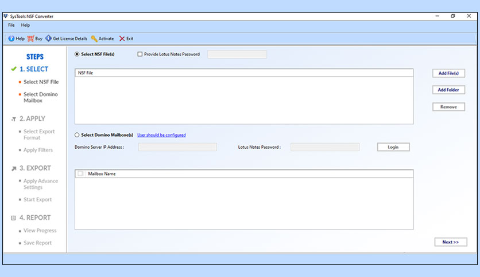Click the STEPS heading
This screenshot has width=480, height=277.
(35, 57)
